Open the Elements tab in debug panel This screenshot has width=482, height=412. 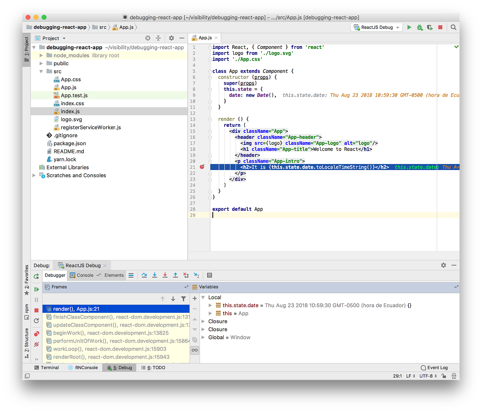pos(114,275)
